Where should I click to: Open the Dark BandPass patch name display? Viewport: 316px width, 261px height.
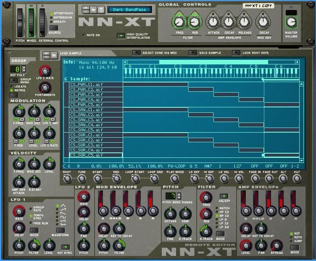129,10
